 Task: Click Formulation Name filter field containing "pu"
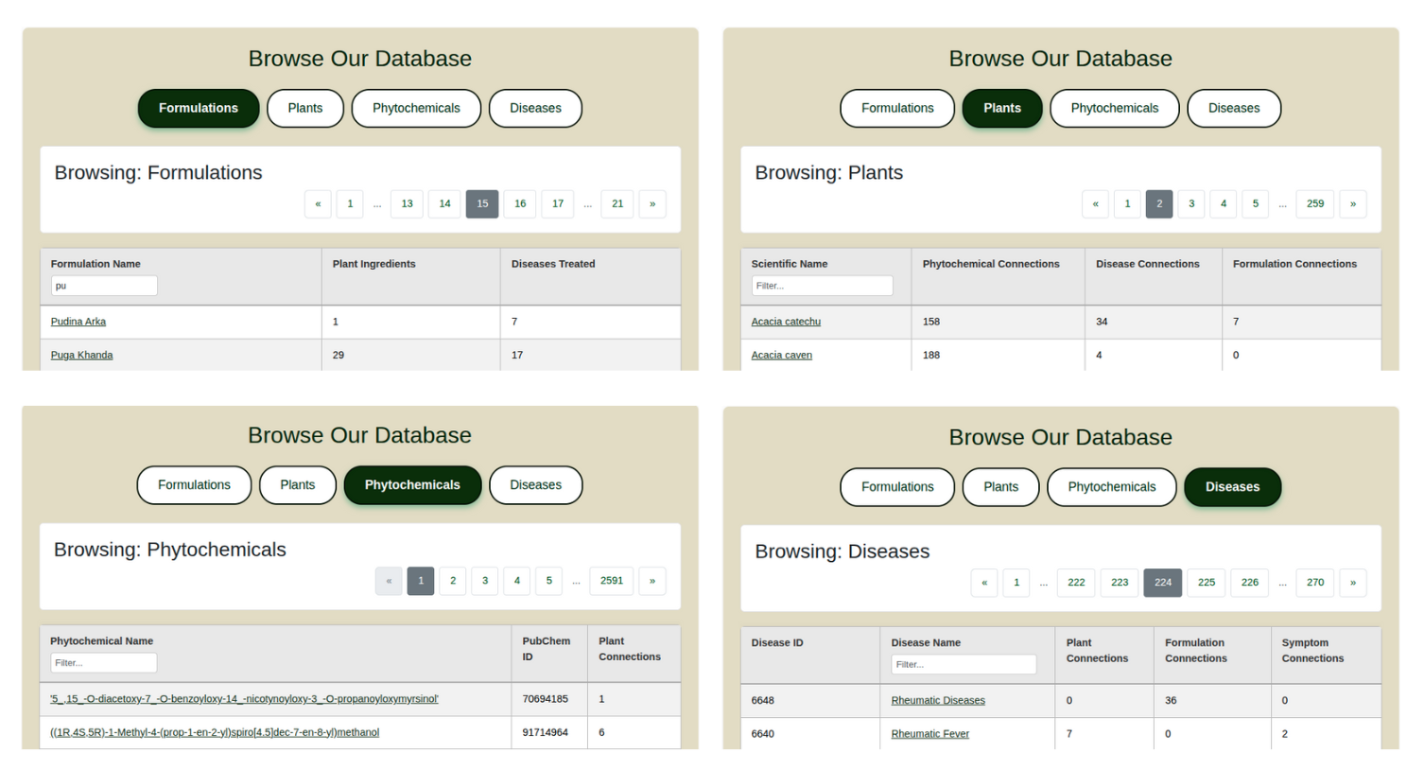click(x=104, y=286)
